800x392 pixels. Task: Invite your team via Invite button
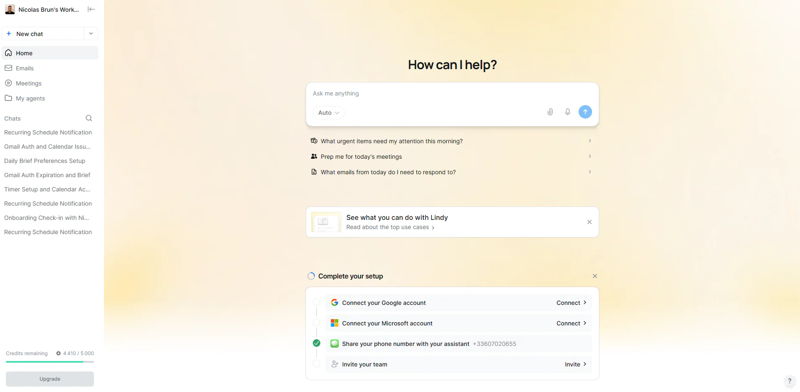click(x=576, y=364)
